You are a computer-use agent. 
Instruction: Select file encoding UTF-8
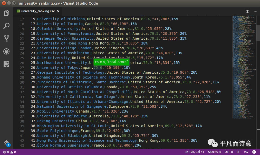(228, 152)
